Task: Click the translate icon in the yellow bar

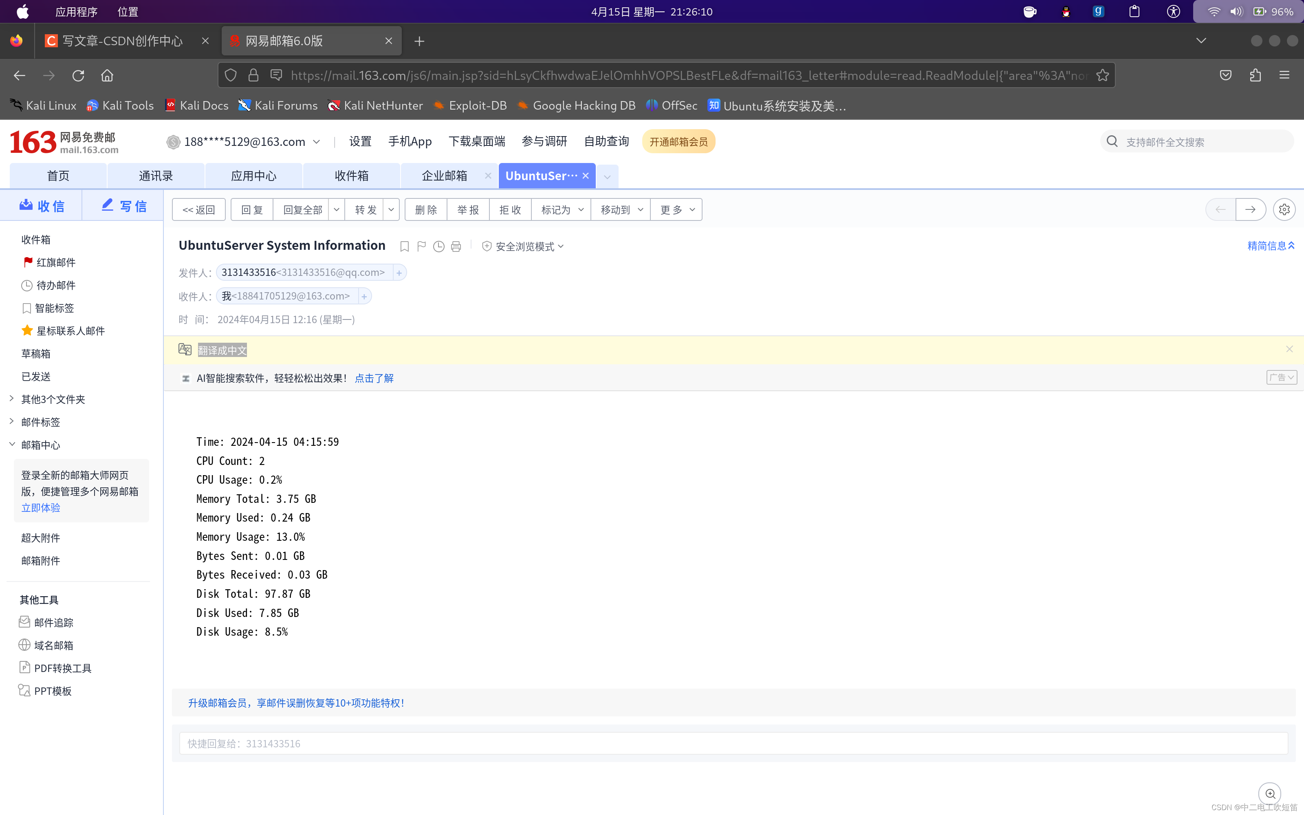Action: click(x=185, y=350)
